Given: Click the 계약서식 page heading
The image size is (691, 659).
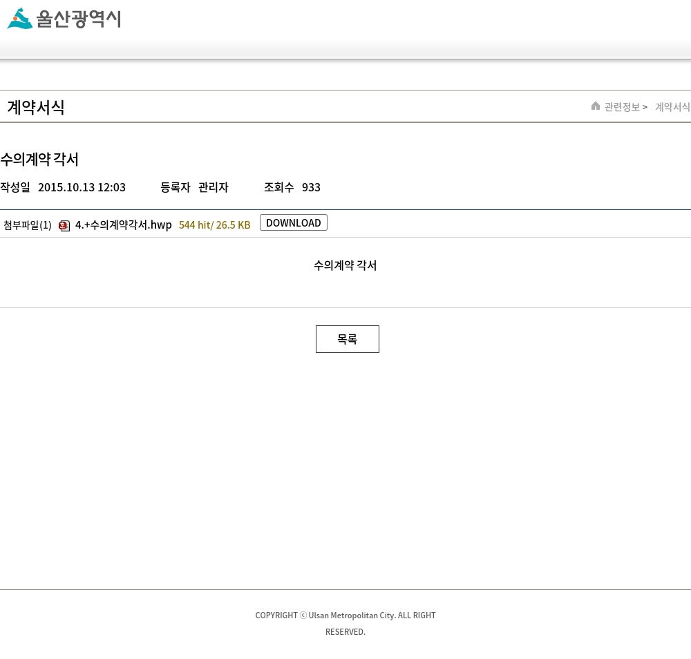Looking at the screenshot, I should pyautogui.click(x=36, y=107).
